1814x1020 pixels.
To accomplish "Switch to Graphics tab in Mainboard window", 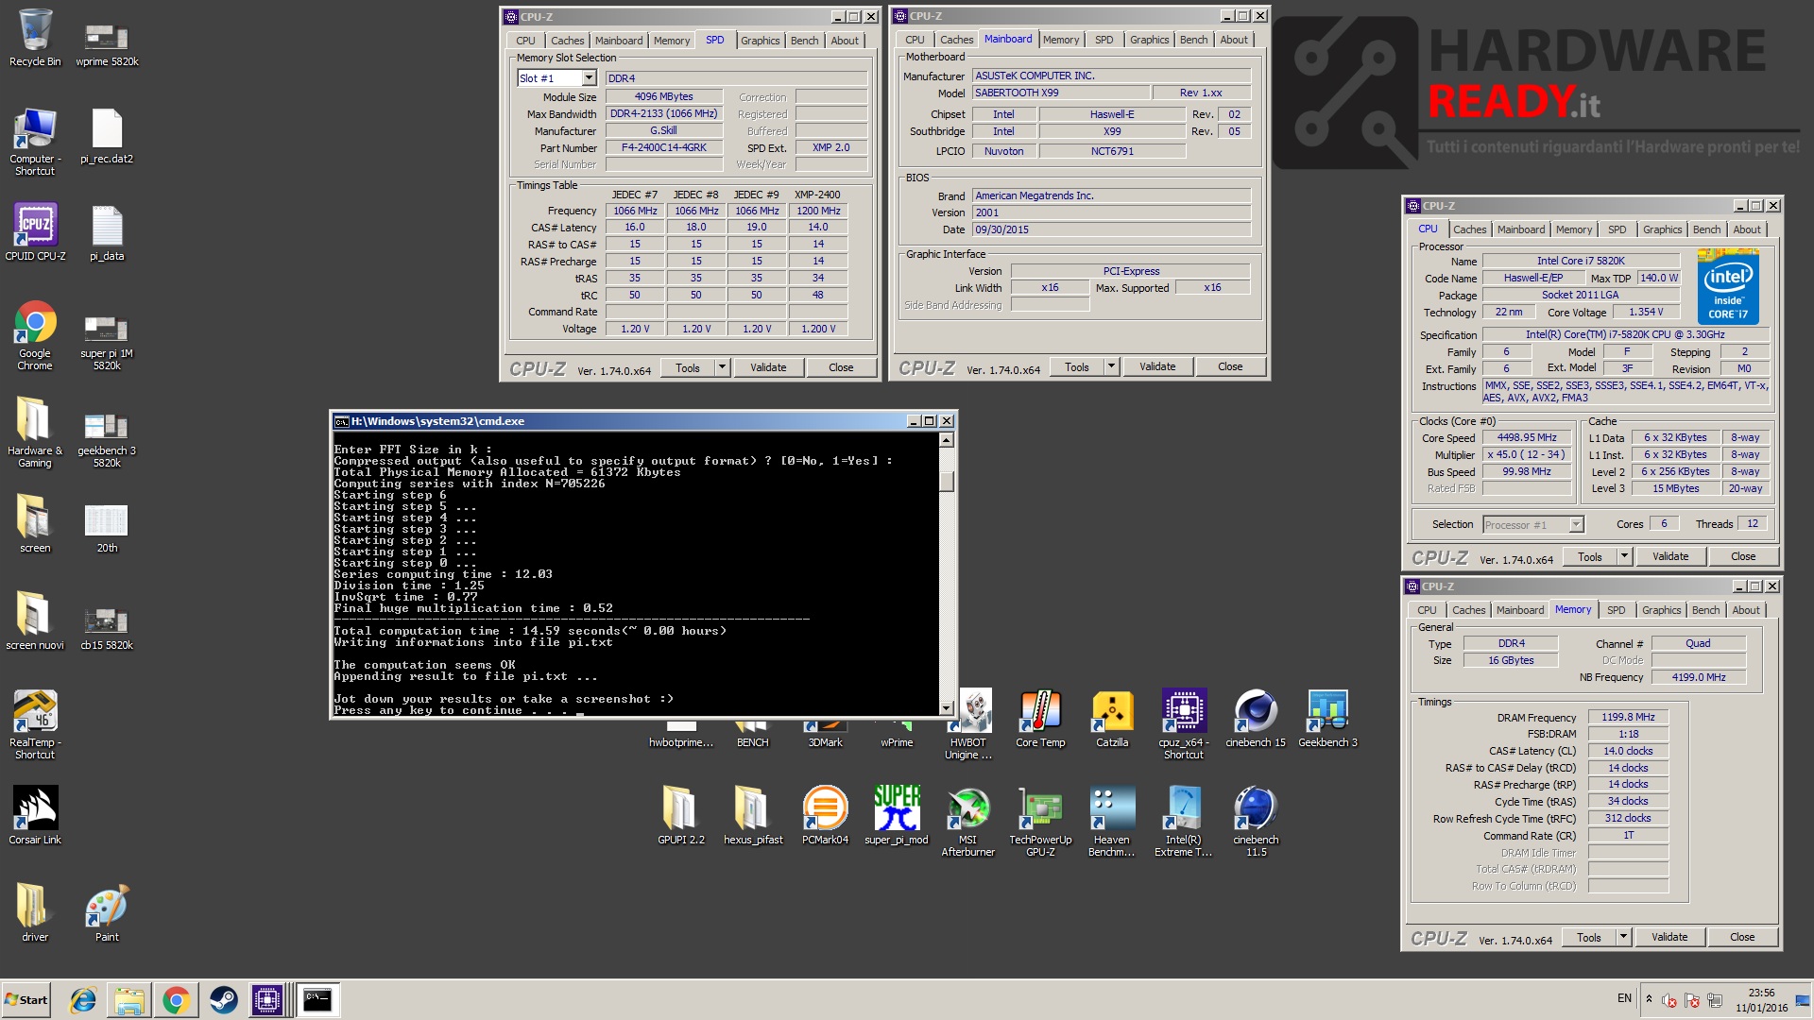I will tap(1149, 40).
